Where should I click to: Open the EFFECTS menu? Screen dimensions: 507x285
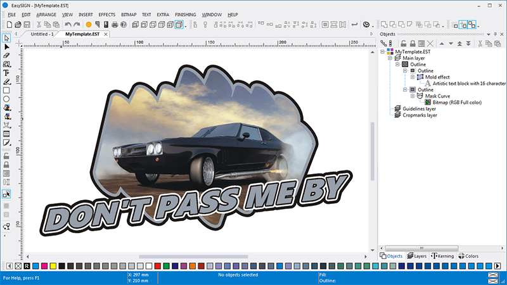(107, 14)
